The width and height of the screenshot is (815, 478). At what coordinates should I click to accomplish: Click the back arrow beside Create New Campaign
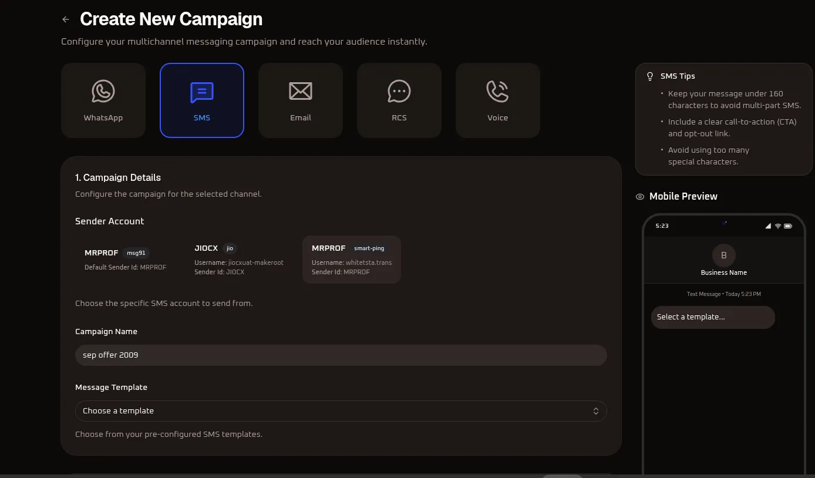(66, 19)
